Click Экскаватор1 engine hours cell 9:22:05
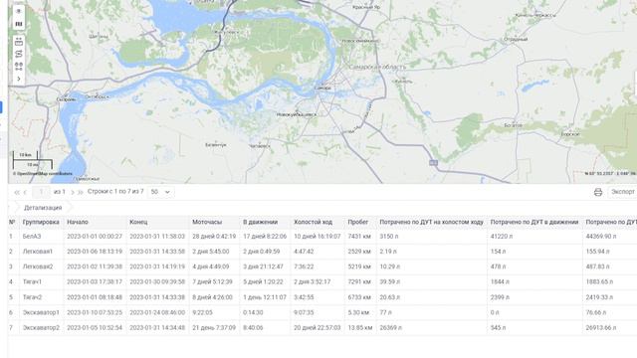 pyautogui.click(x=202, y=312)
